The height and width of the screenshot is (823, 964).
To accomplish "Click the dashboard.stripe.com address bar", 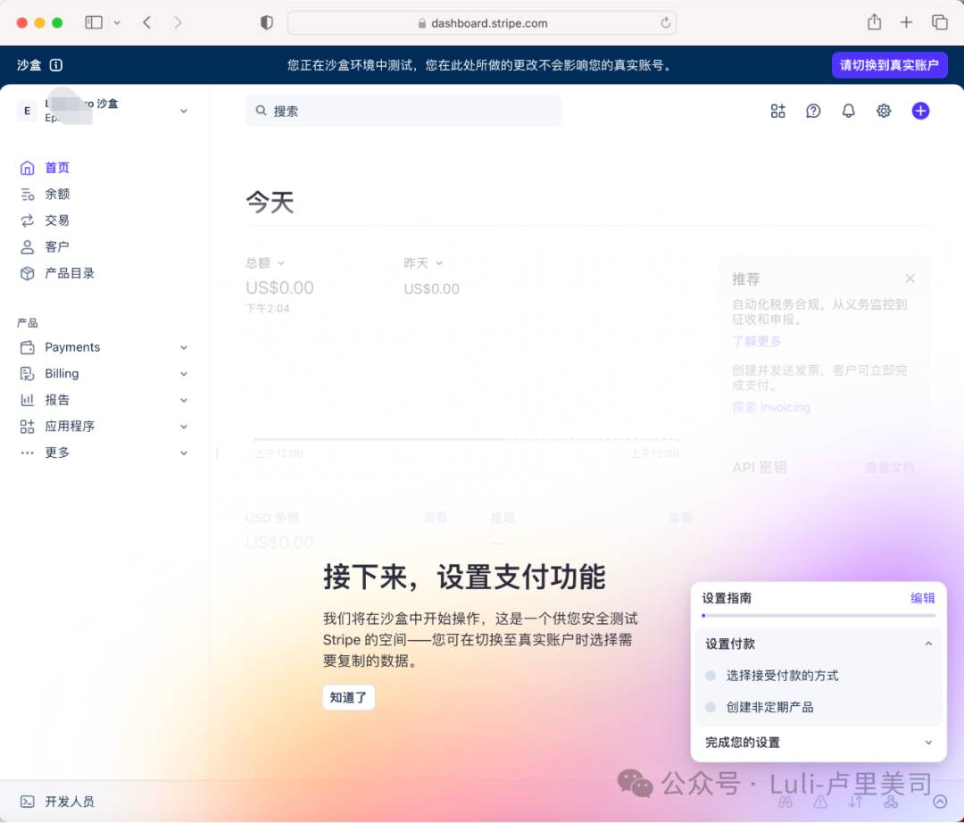I will pyautogui.click(x=482, y=22).
